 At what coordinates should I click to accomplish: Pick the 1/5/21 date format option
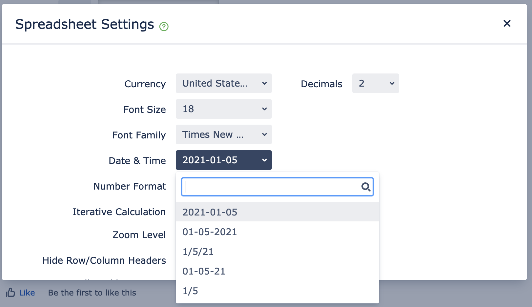click(x=198, y=252)
